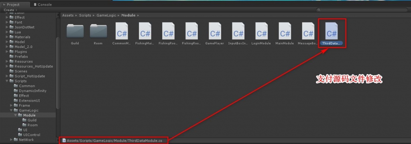
Task: Select the GamePlayer C# script icon
Action: point(215,31)
